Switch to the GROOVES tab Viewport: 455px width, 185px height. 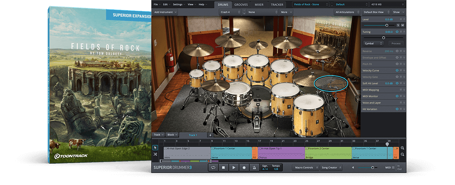click(x=241, y=5)
